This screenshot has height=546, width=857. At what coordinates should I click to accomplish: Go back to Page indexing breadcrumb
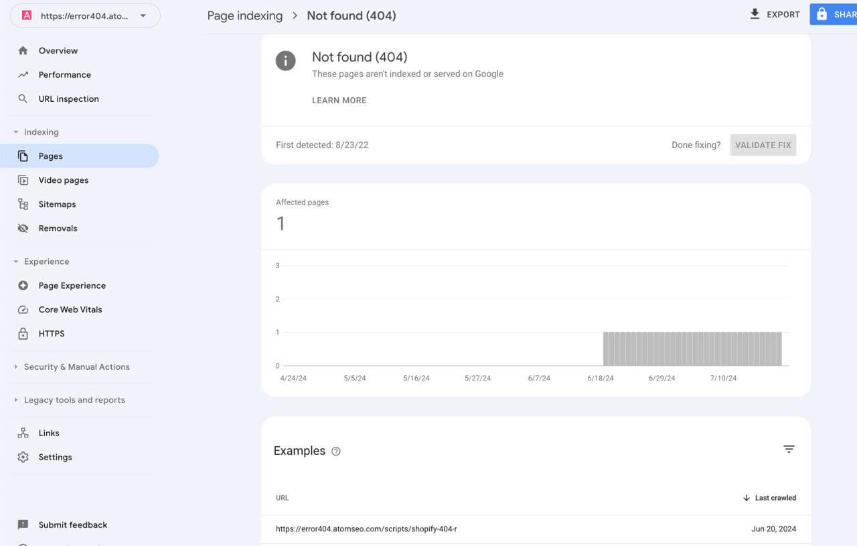point(244,15)
